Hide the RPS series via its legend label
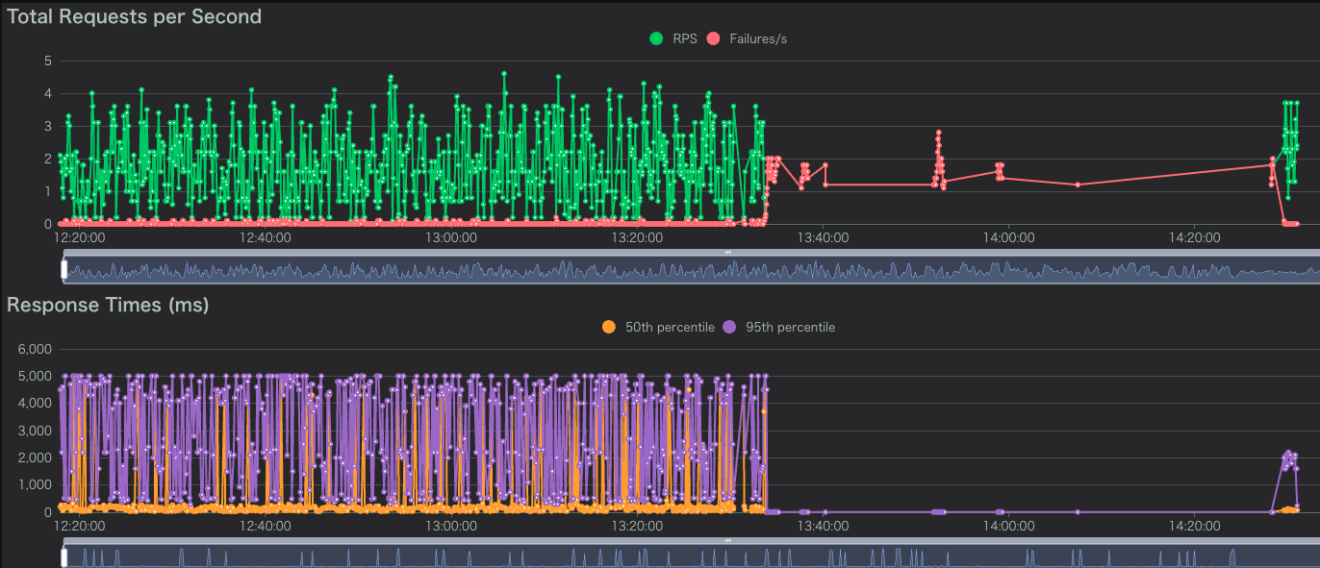This screenshot has width=1320, height=568. 685,38
